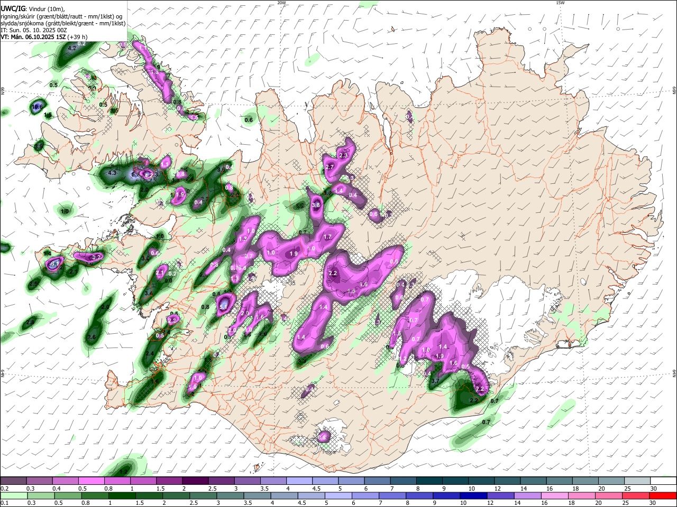Click the 'UWC/IG: Vindur (10m)' title line

32,9
